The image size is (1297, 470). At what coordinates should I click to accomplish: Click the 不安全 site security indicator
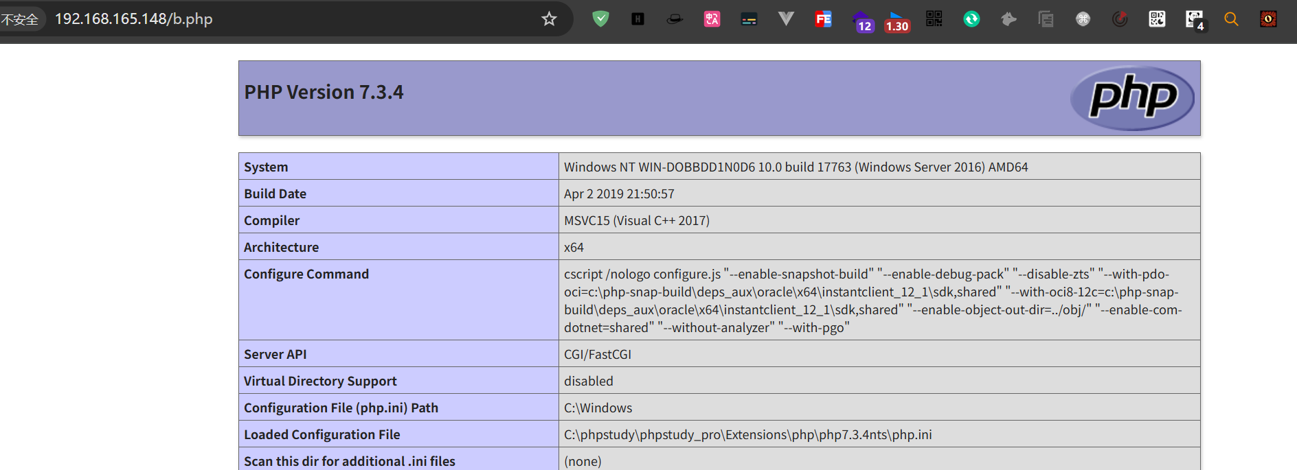click(x=21, y=19)
